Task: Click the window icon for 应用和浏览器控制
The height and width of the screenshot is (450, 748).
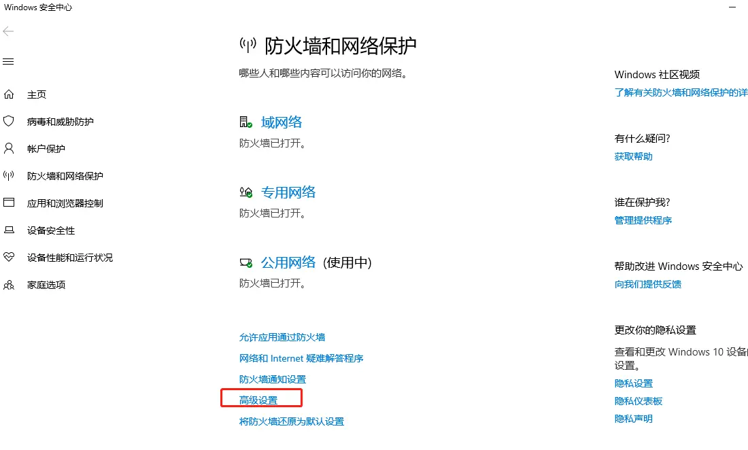Action: pyautogui.click(x=9, y=203)
